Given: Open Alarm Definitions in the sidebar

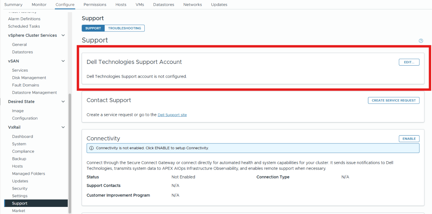Looking at the screenshot, I should 24,19.
